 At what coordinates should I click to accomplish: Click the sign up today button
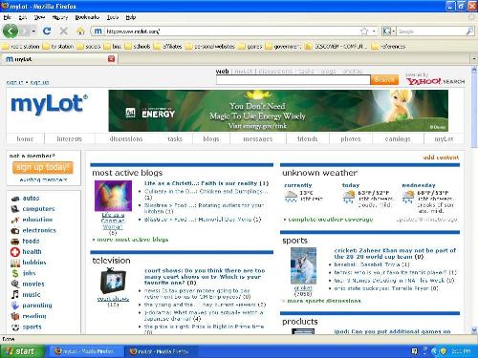click(x=43, y=167)
